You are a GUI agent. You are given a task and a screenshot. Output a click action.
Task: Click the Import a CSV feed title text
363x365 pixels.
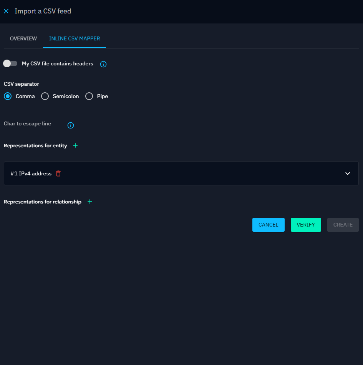43,11
